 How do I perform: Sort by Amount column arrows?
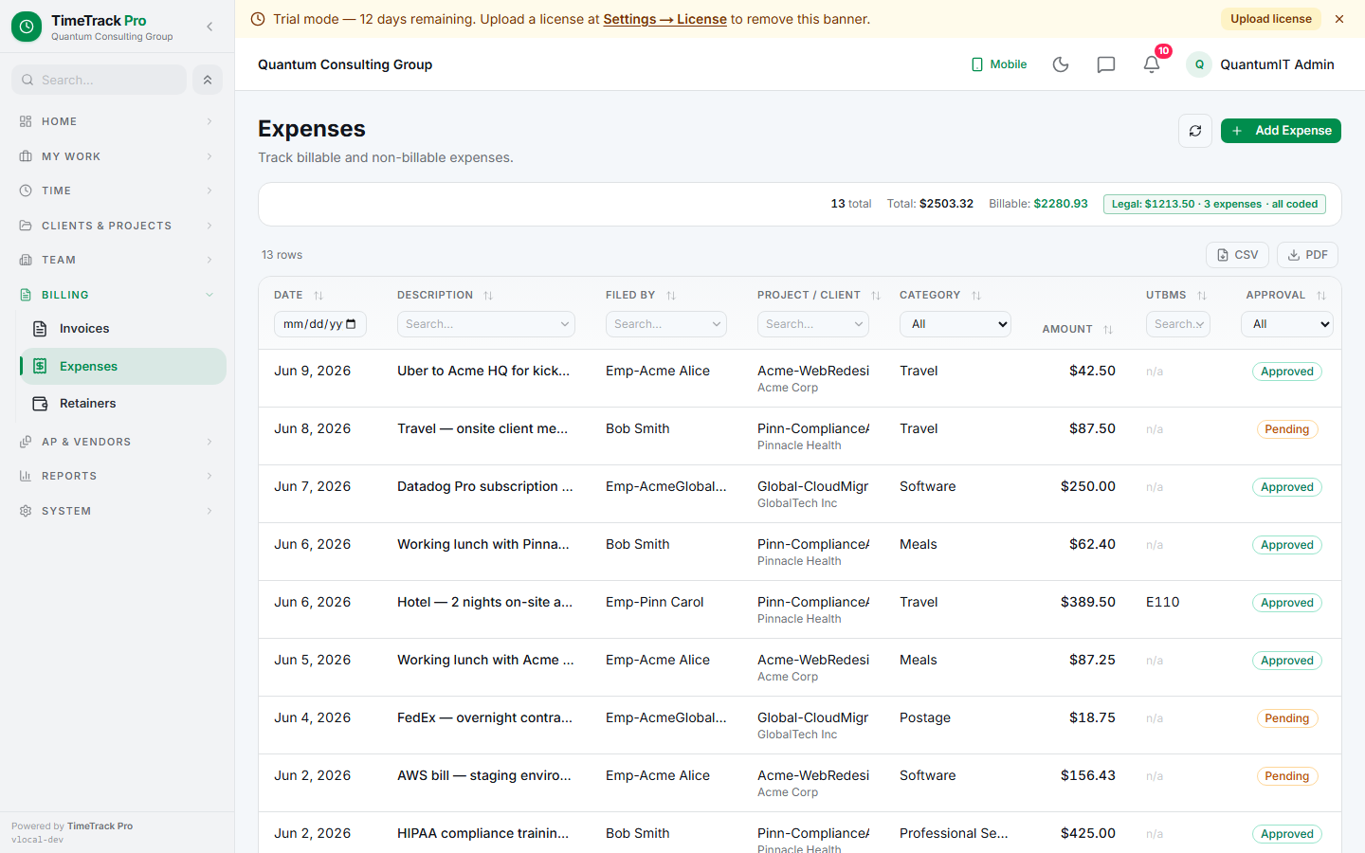(1108, 330)
